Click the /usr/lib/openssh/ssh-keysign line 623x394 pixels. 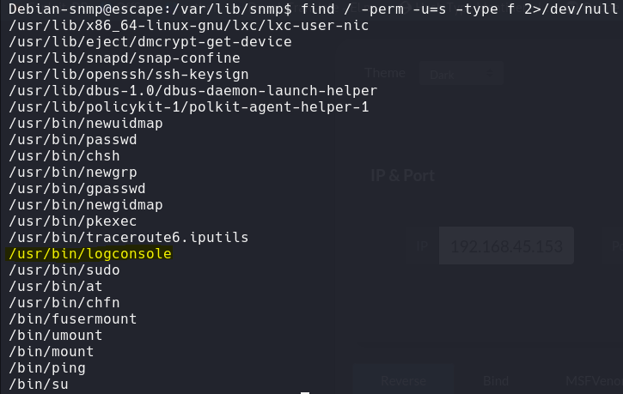point(129,75)
